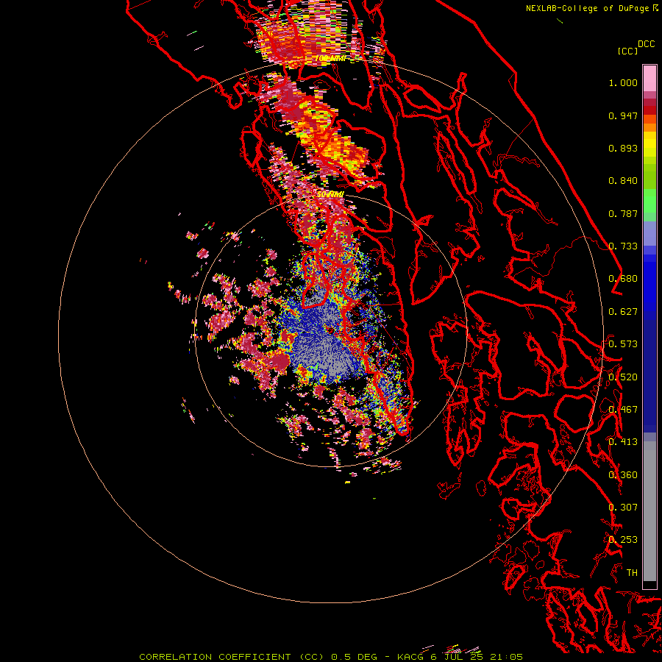Pick the light pink top color bar segment
This screenshot has height=662, width=662.
(649, 79)
